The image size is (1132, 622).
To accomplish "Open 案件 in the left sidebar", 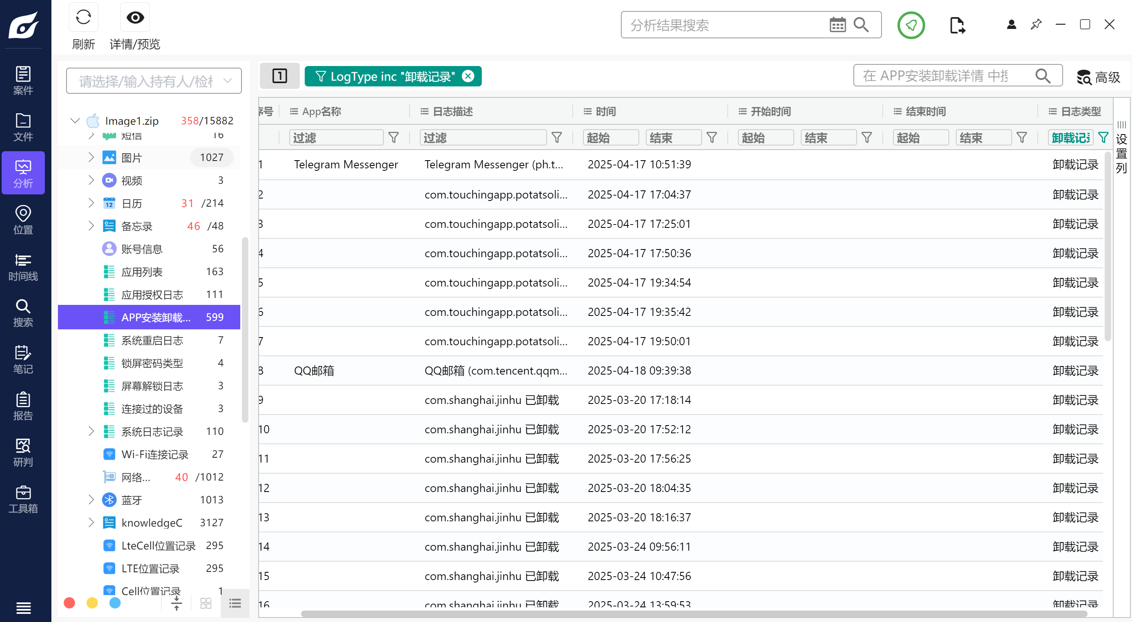I will click(x=23, y=80).
